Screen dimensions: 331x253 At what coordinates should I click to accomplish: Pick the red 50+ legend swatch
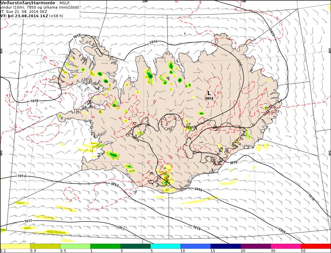tap(316, 246)
